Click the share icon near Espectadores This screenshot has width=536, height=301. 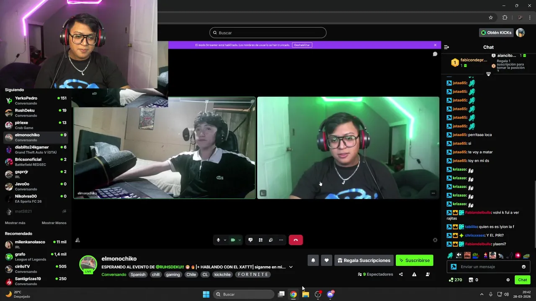[401, 275]
